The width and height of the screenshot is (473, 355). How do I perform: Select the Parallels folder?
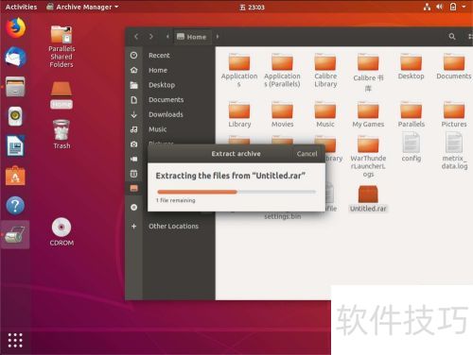pyautogui.click(x=411, y=114)
